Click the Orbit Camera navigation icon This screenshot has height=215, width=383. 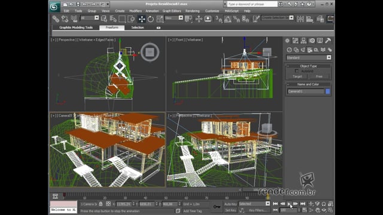click(x=324, y=210)
